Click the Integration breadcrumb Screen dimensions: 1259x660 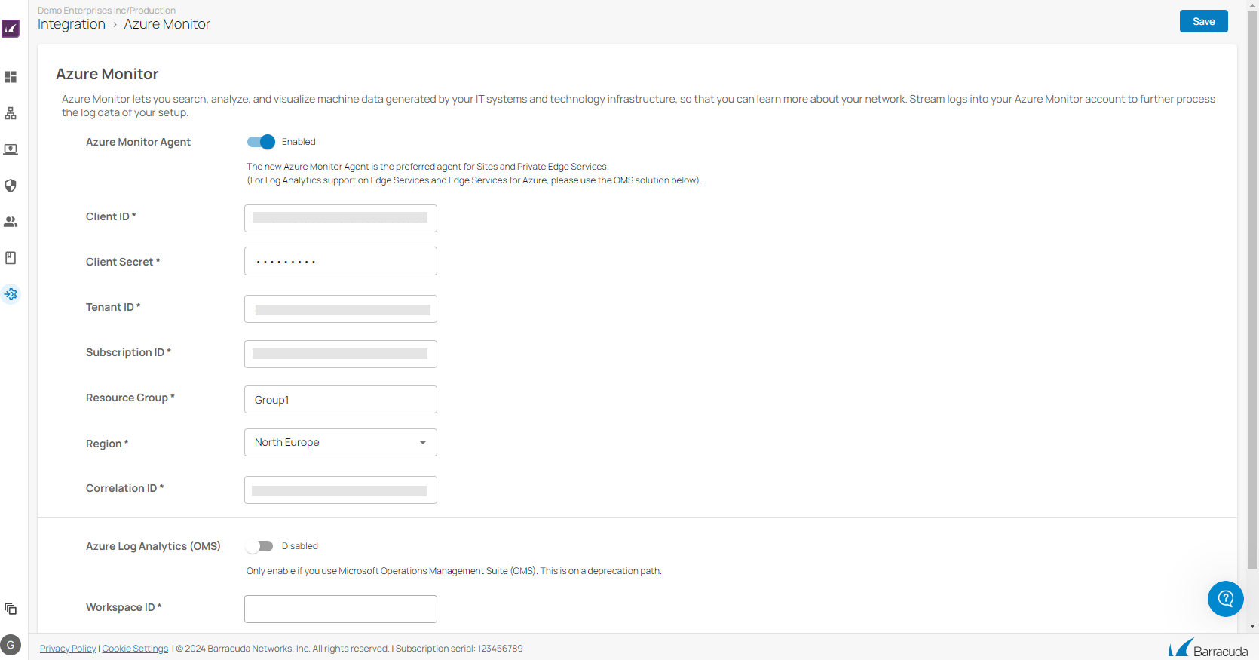click(x=72, y=24)
